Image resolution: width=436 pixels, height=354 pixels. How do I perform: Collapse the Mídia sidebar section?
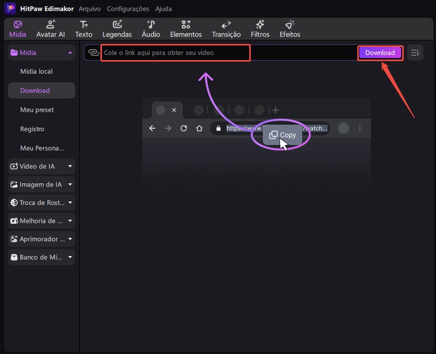[70, 52]
